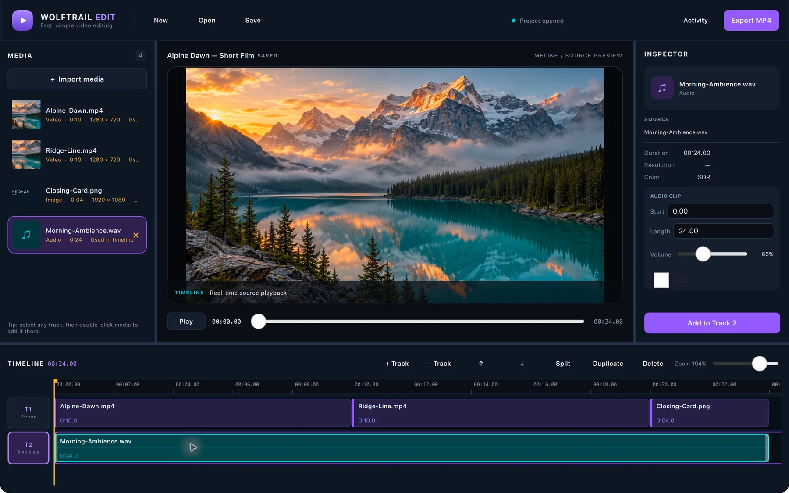Click the Length input field
Screen dimensions: 789x493
[724, 231]
